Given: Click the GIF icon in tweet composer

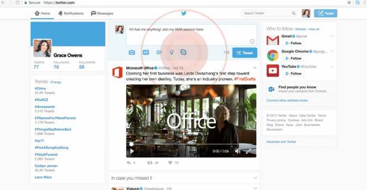Looking at the screenshot, I should point(146,53).
